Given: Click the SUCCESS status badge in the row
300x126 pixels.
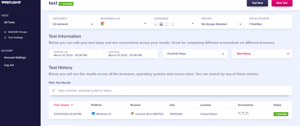Looking at the screenshot, I should (281, 114).
